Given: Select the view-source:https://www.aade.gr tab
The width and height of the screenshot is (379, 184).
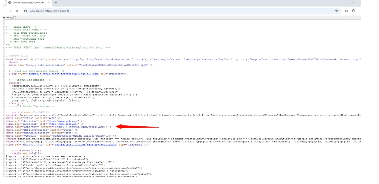Looking at the screenshot, I should click(28, 2).
